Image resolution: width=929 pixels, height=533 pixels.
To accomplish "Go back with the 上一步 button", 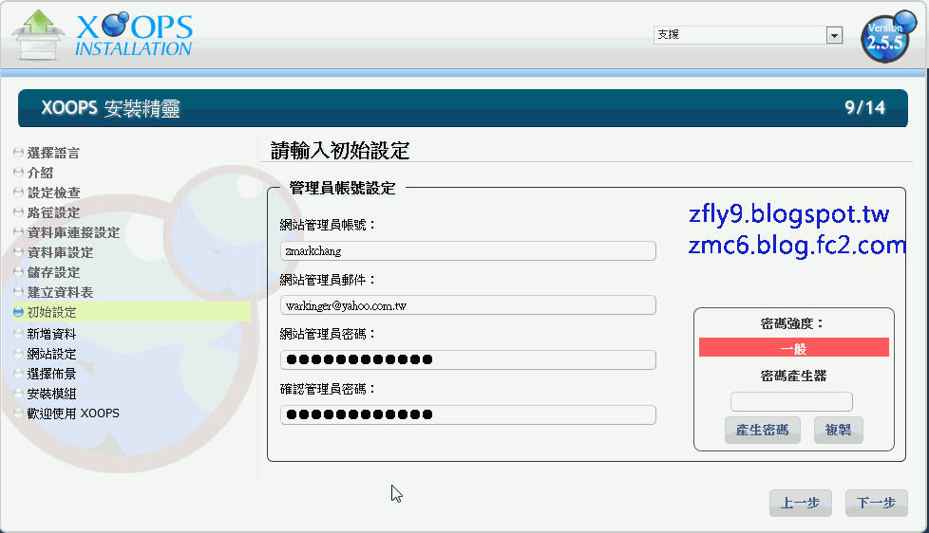I will (801, 504).
